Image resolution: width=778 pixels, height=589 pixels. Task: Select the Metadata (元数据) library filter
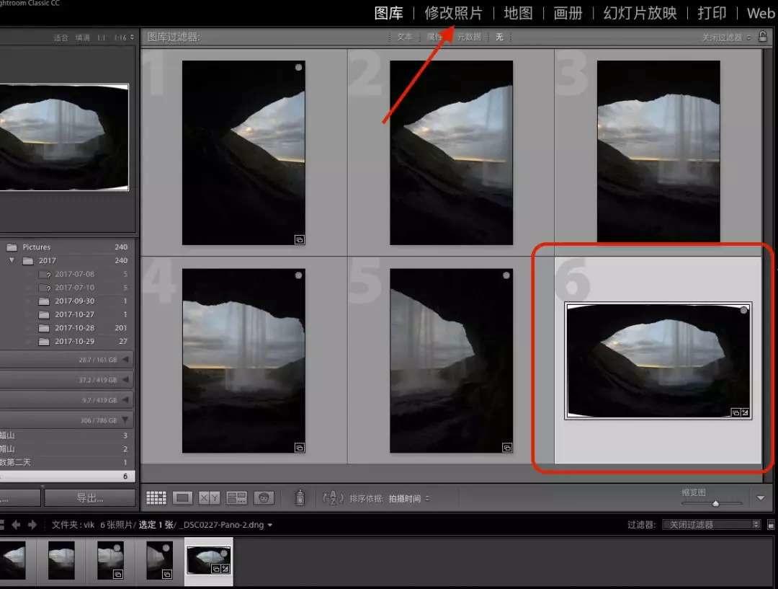tap(469, 37)
